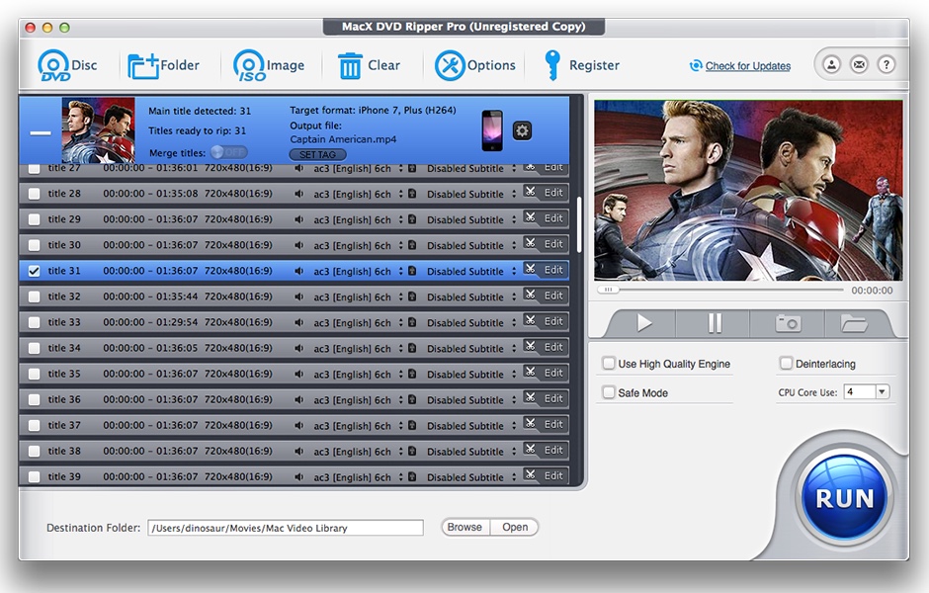Click Edit on the title 32 row
This screenshot has height=593, width=929.
tap(553, 296)
